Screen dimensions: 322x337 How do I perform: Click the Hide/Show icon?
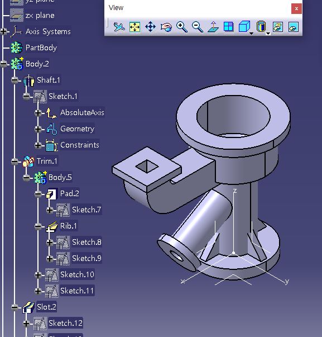click(277, 27)
